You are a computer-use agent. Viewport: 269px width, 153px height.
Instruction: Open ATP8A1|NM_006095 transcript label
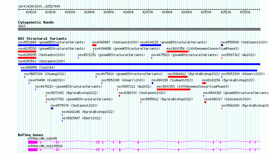[x=42, y=139]
